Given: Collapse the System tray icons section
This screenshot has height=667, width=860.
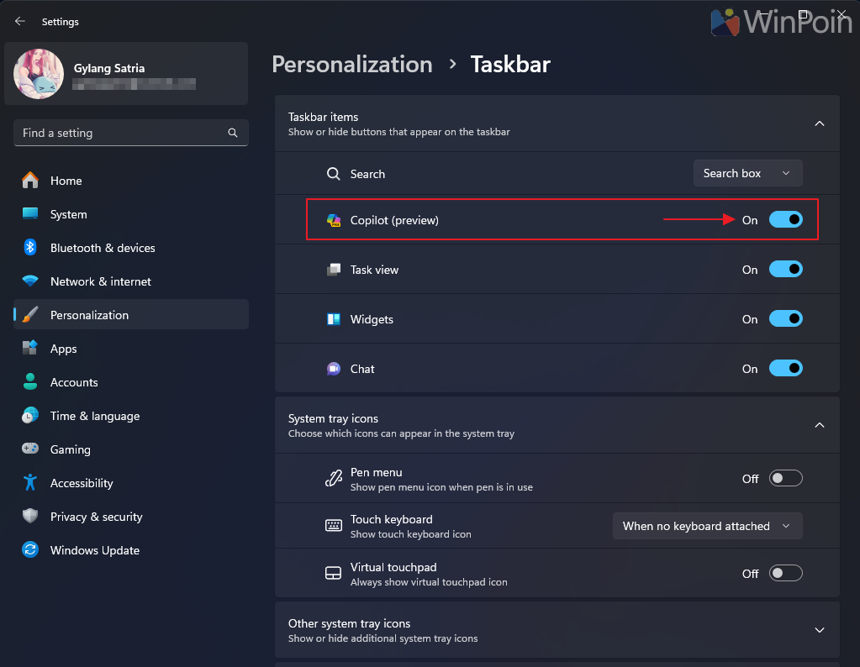Looking at the screenshot, I should pos(820,425).
